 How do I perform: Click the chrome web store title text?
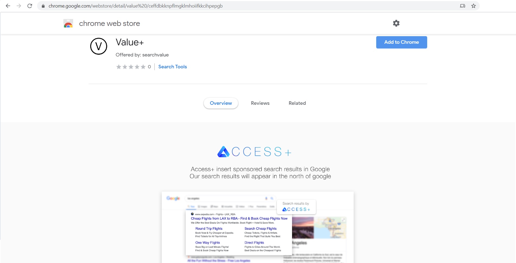(x=109, y=23)
